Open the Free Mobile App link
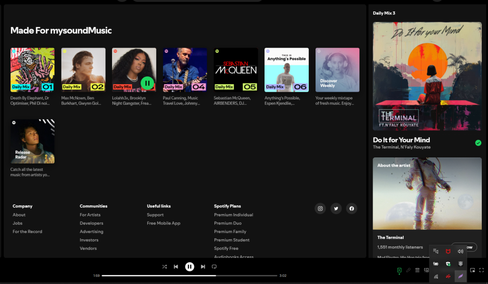The width and height of the screenshot is (488, 284). pyautogui.click(x=164, y=223)
